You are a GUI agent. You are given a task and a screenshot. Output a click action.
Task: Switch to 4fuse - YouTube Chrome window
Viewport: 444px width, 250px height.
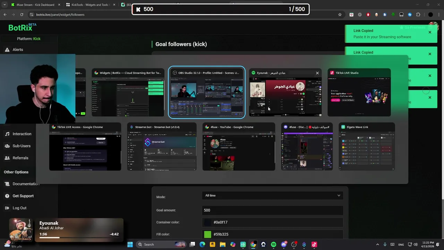(x=239, y=147)
